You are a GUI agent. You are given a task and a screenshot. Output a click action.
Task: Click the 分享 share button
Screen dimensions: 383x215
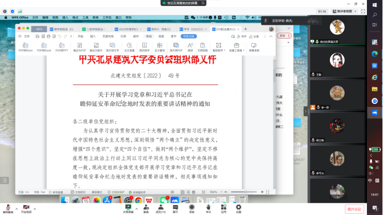click(x=254, y=36)
